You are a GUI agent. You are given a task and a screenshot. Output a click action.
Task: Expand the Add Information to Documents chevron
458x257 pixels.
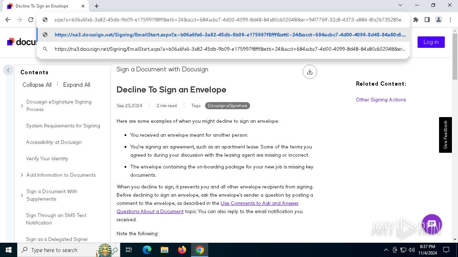pyautogui.click(x=22, y=175)
